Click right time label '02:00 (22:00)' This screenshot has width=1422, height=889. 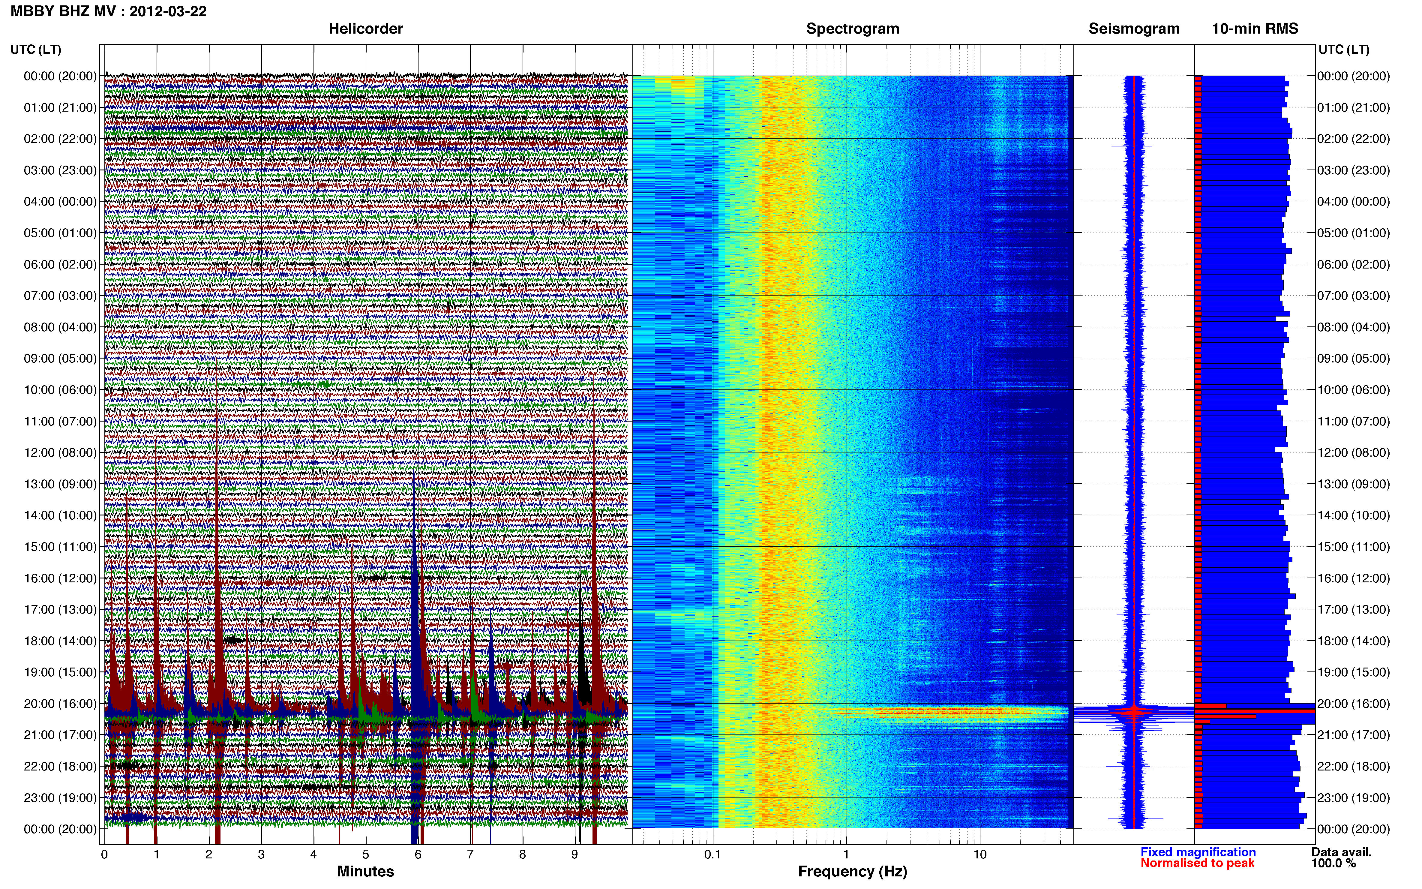(x=1353, y=139)
